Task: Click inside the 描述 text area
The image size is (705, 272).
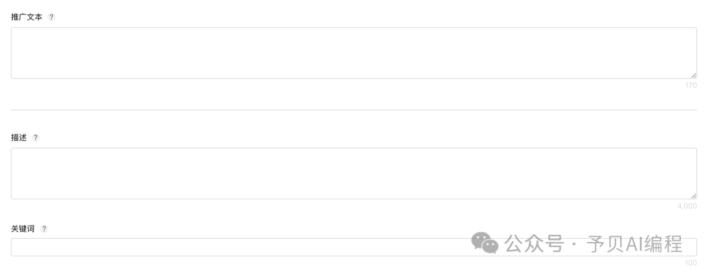Action: 353,174
